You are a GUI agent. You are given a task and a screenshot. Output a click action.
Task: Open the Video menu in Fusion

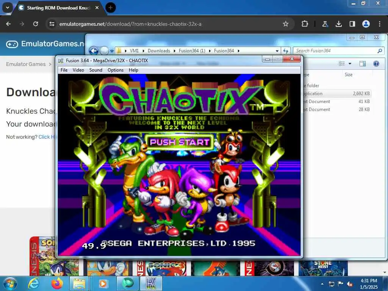click(x=78, y=70)
